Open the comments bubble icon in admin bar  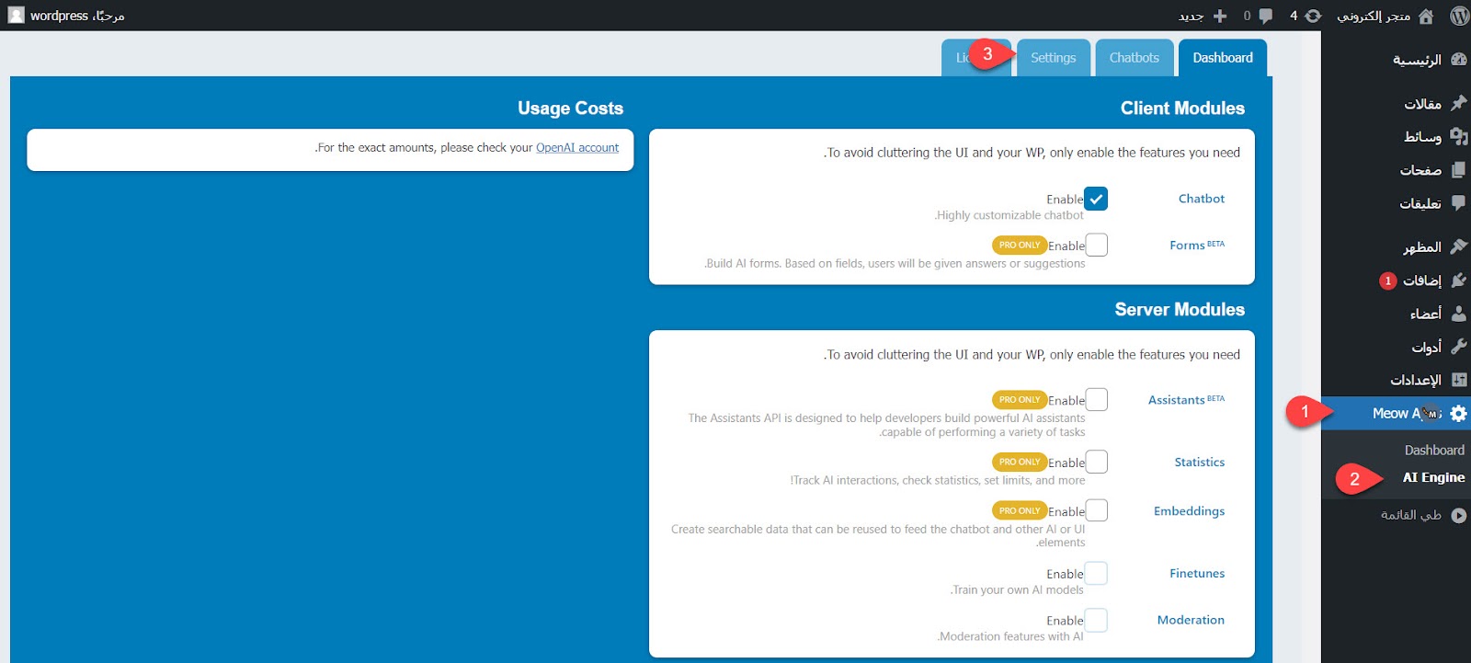click(x=1266, y=16)
